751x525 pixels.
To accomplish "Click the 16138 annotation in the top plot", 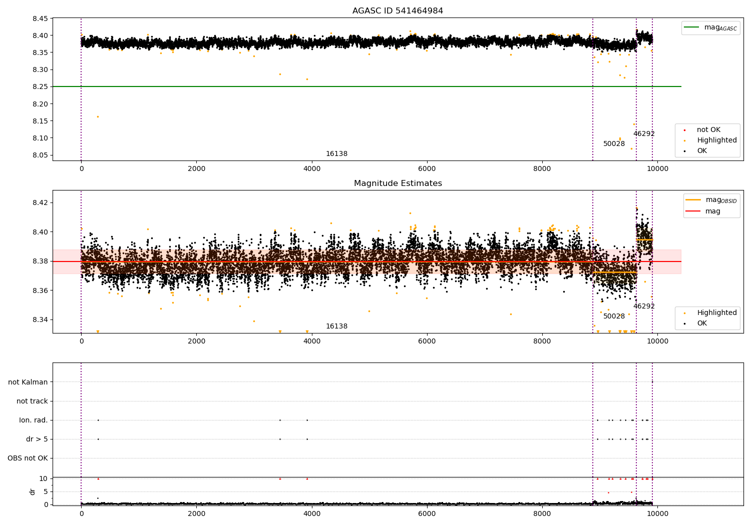I will [x=336, y=154].
